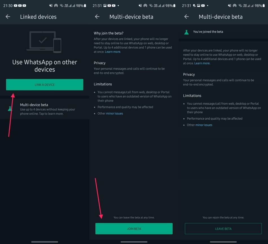The image size is (268, 244).
Task: Tap 'You can rejoin the beta at any time.'
Action: pyautogui.click(x=223, y=217)
